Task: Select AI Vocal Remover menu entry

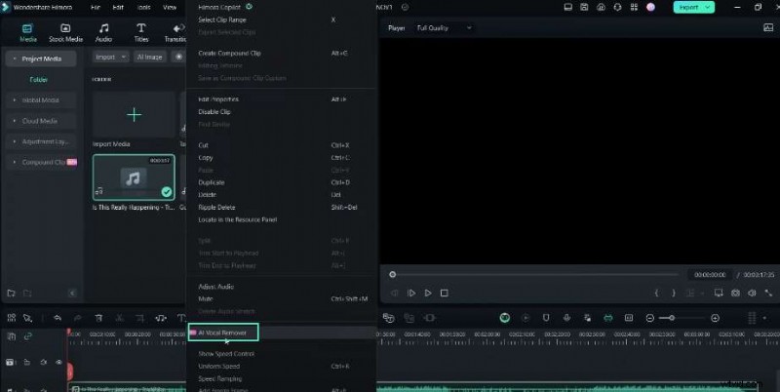Action: tap(223, 333)
